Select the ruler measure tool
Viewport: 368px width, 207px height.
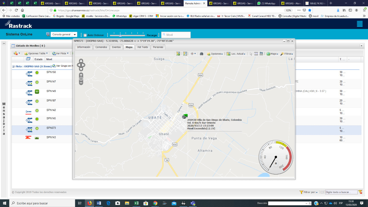click(256, 54)
